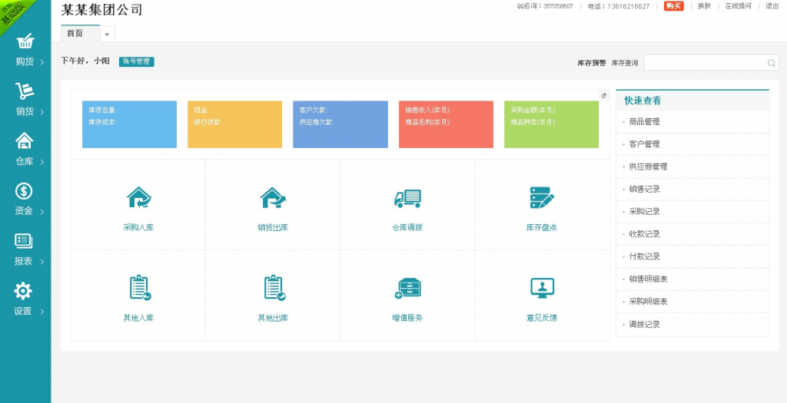Click the blue 库存总量 card

pyautogui.click(x=129, y=124)
